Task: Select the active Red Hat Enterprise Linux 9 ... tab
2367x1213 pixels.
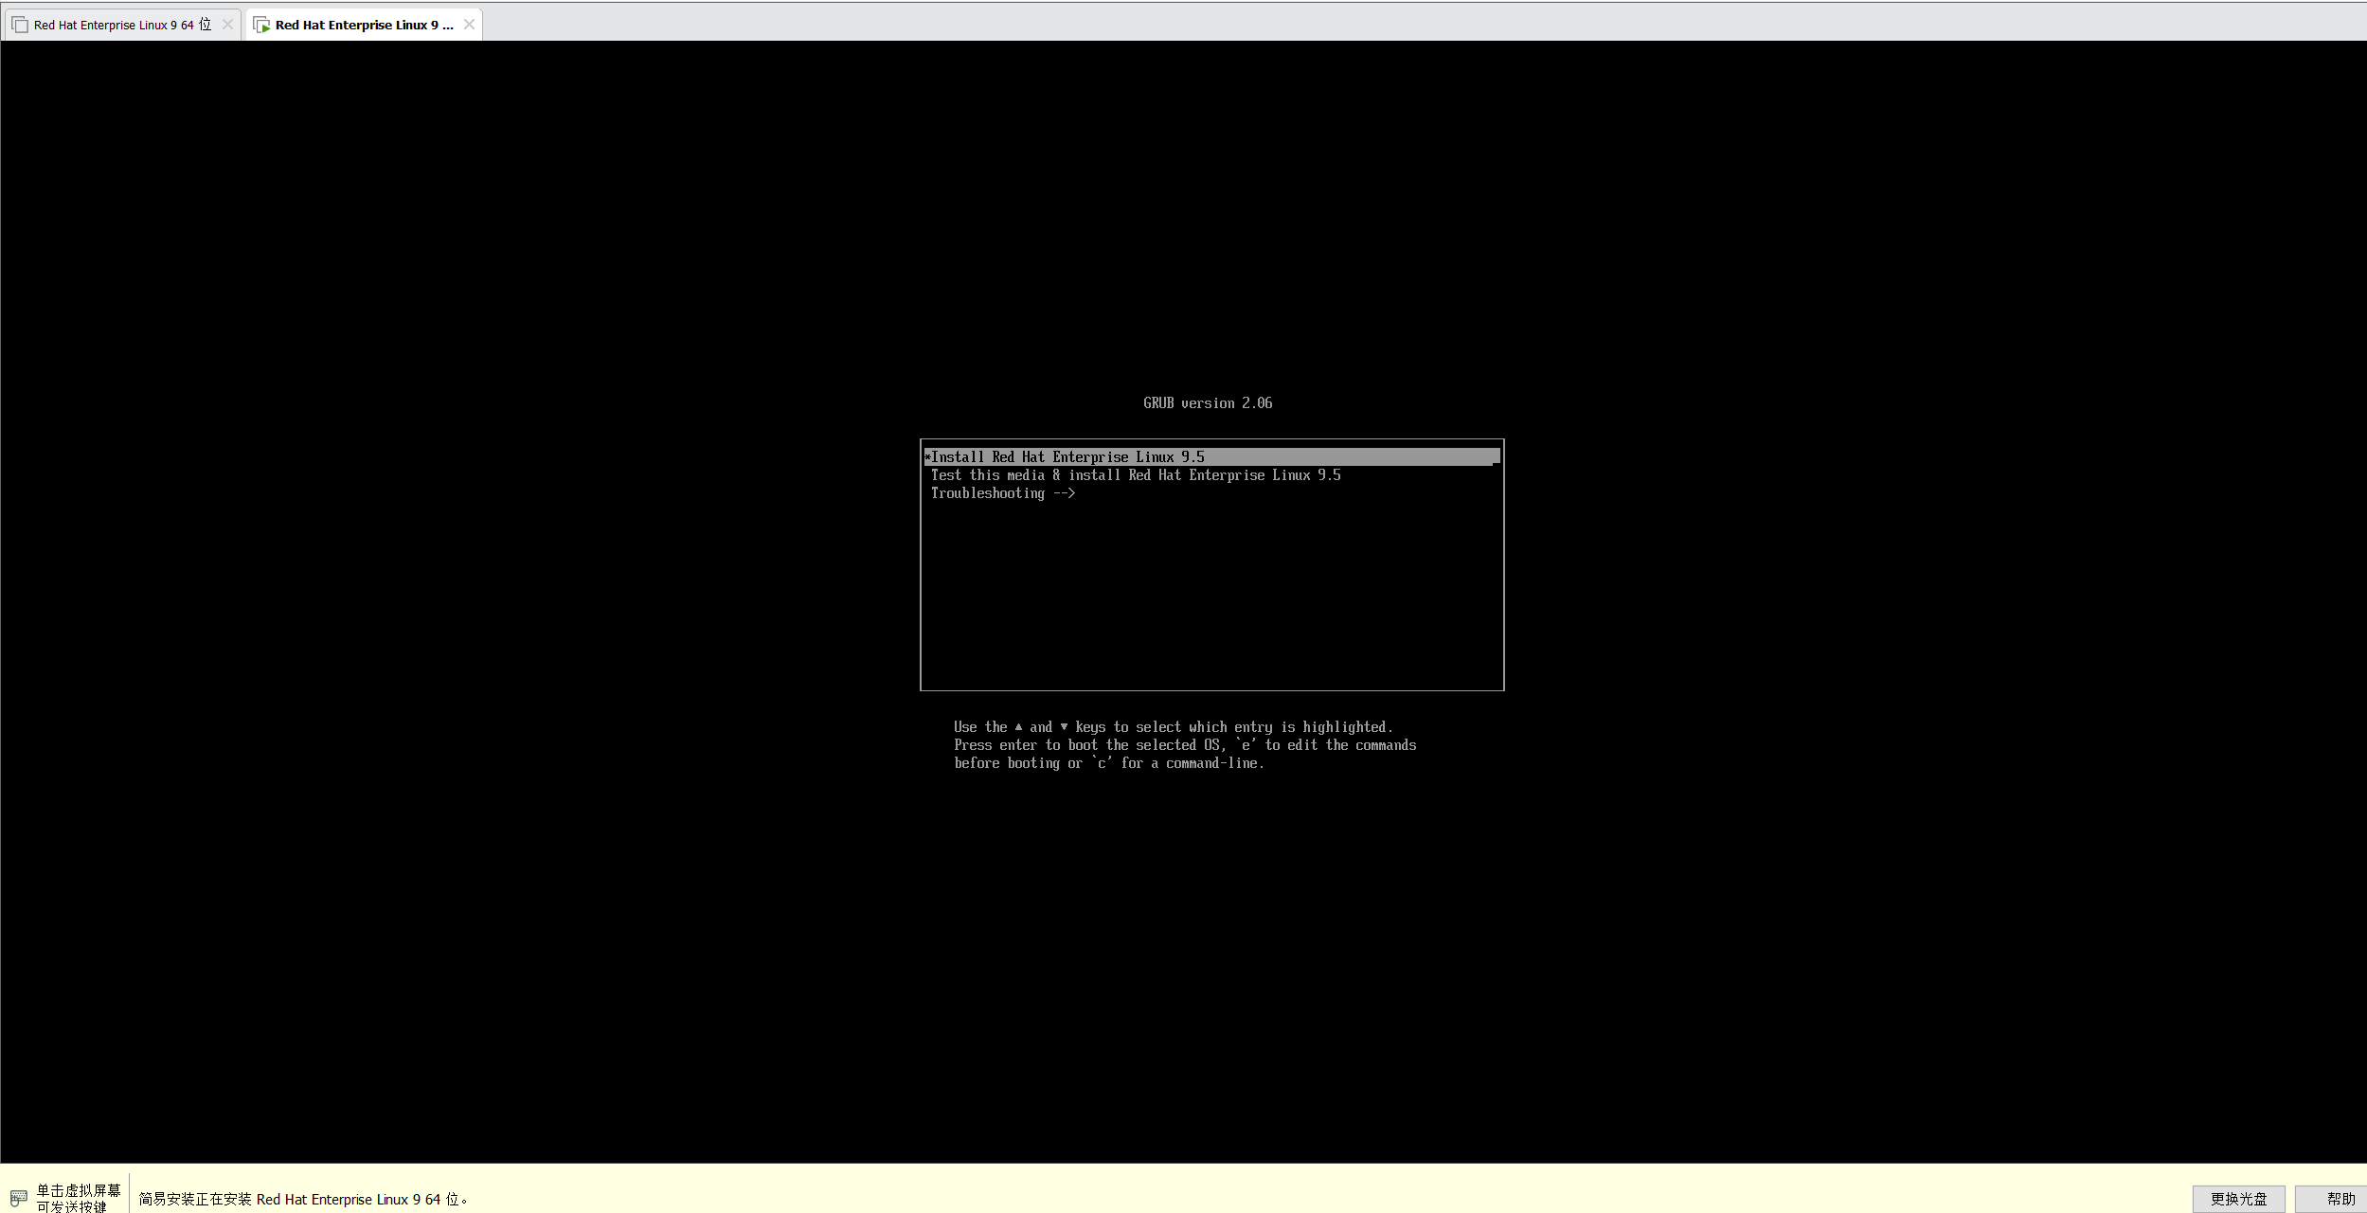Action: pyautogui.click(x=364, y=25)
